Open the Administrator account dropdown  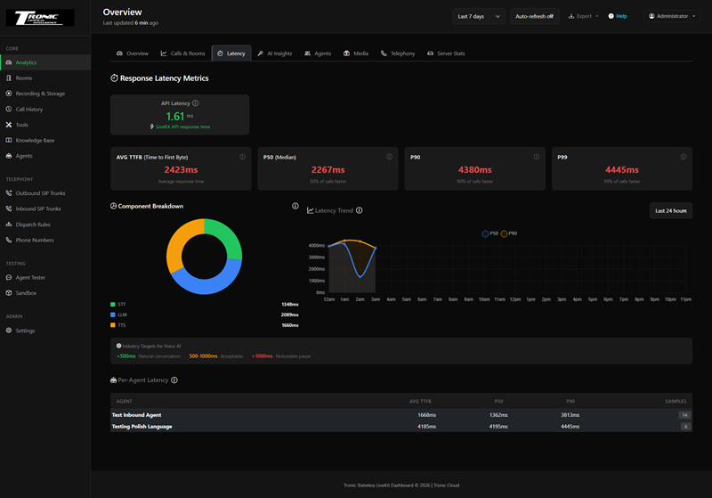coord(672,16)
